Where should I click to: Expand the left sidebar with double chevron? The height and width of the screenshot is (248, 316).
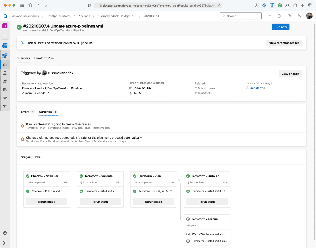point(5,243)
